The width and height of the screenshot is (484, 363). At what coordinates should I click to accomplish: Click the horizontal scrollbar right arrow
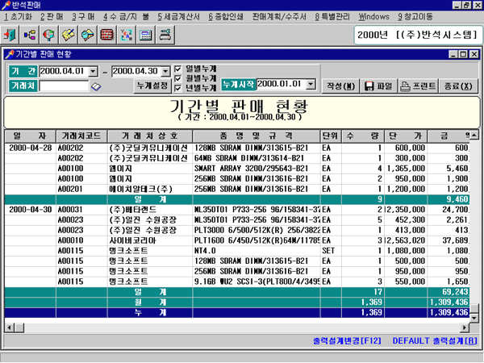(465, 328)
